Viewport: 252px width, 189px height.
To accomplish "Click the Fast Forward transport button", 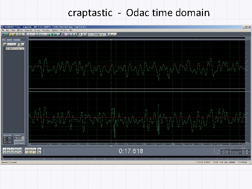I will [x=12, y=153].
